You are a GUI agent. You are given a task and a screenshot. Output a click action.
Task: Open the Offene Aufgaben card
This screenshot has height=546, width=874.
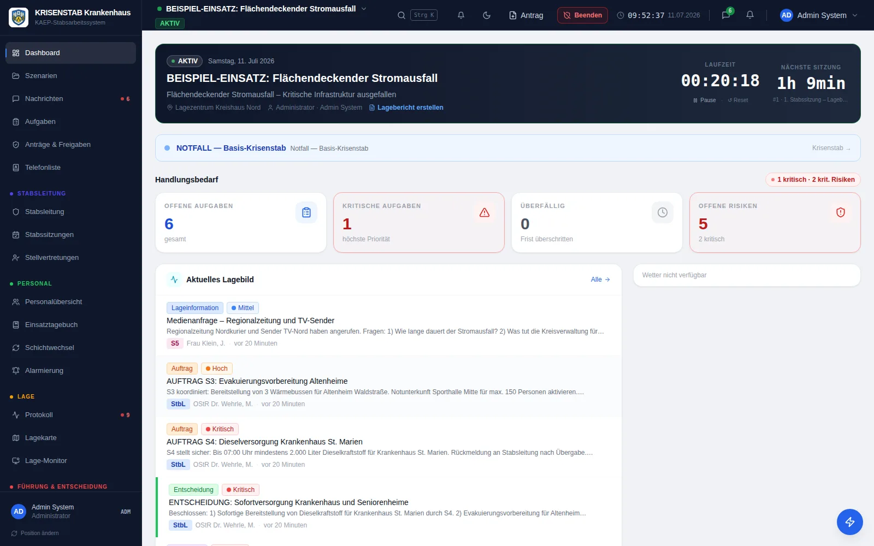[241, 223]
